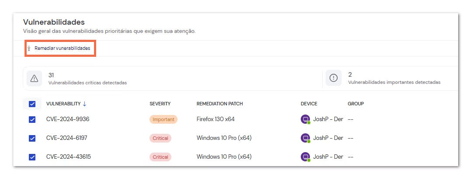Open JoshP device in CVE-2024-9936 row

(x=328, y=119)
